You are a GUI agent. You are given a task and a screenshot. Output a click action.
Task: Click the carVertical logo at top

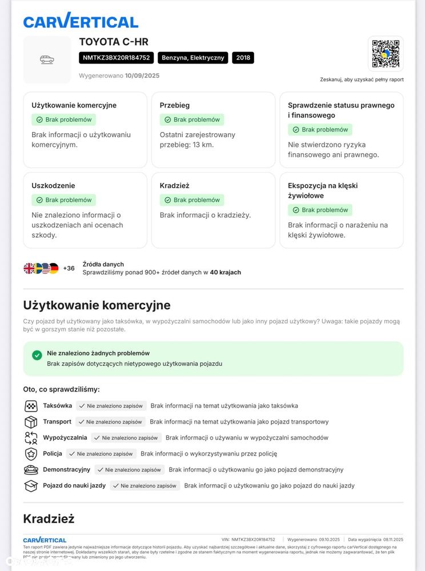pyautogui.click(x=81, y=21)
